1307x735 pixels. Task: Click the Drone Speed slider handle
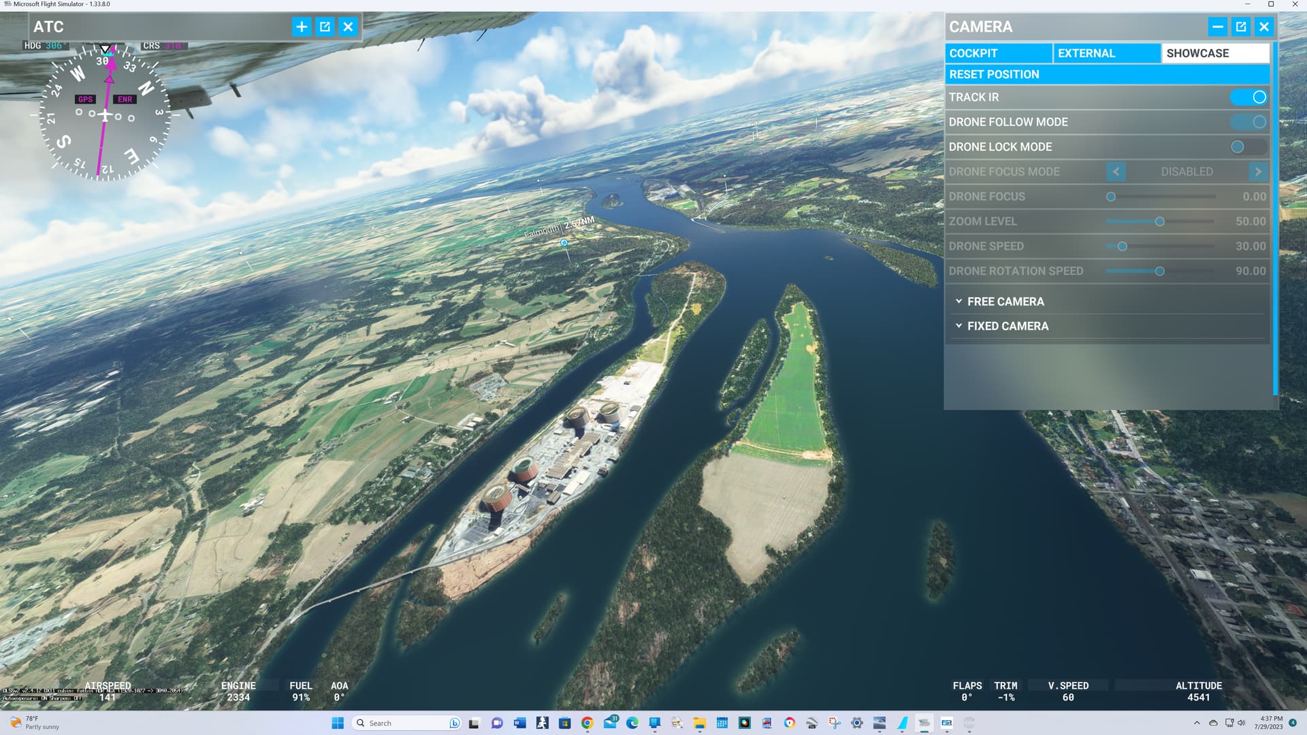tap(1122, 246)
